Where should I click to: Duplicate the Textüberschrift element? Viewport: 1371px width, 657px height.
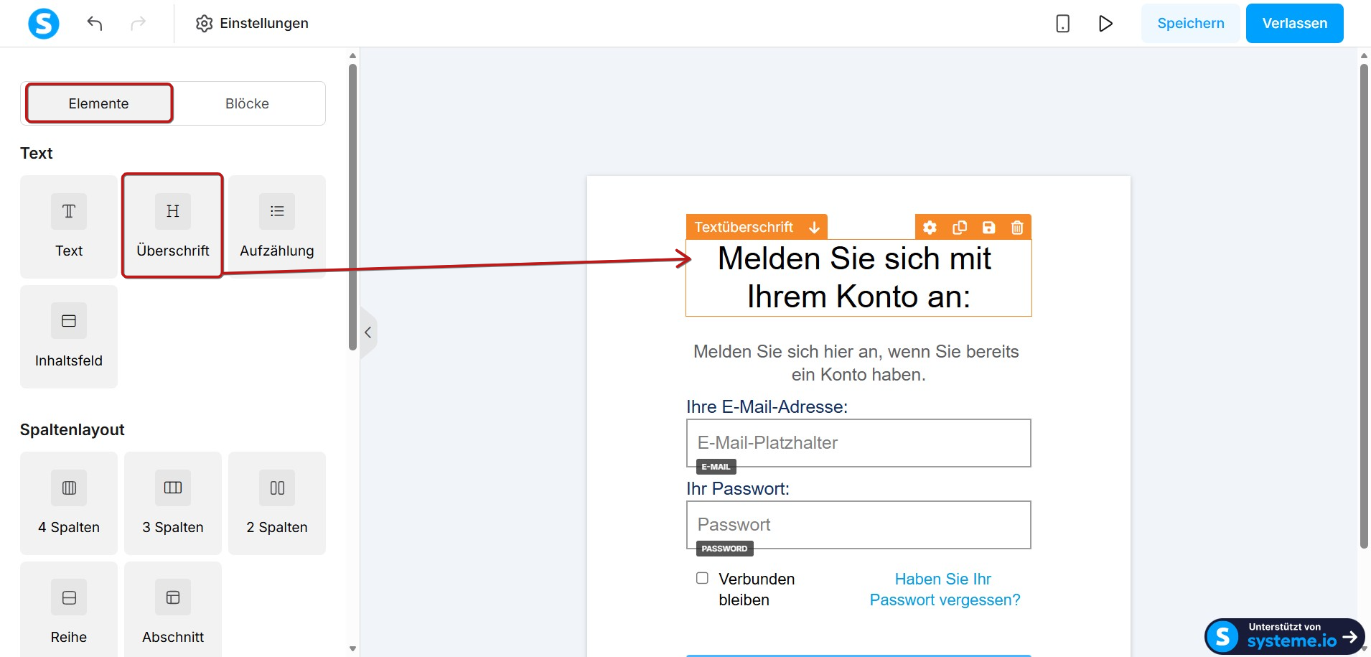(x=959, y=228)
